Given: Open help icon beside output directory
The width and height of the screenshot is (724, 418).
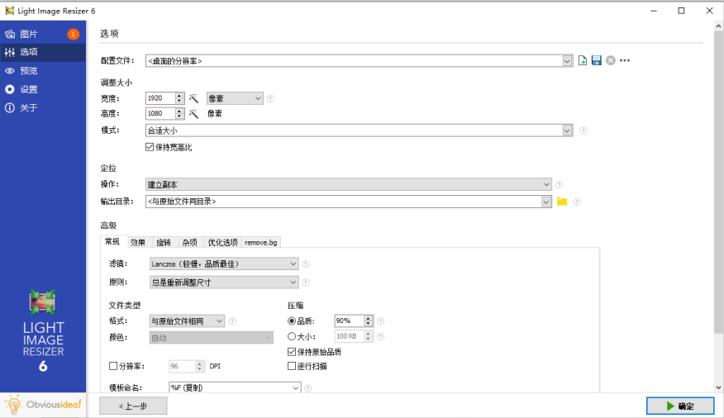Looking at the screenshot, I should [x=577, y=202].
